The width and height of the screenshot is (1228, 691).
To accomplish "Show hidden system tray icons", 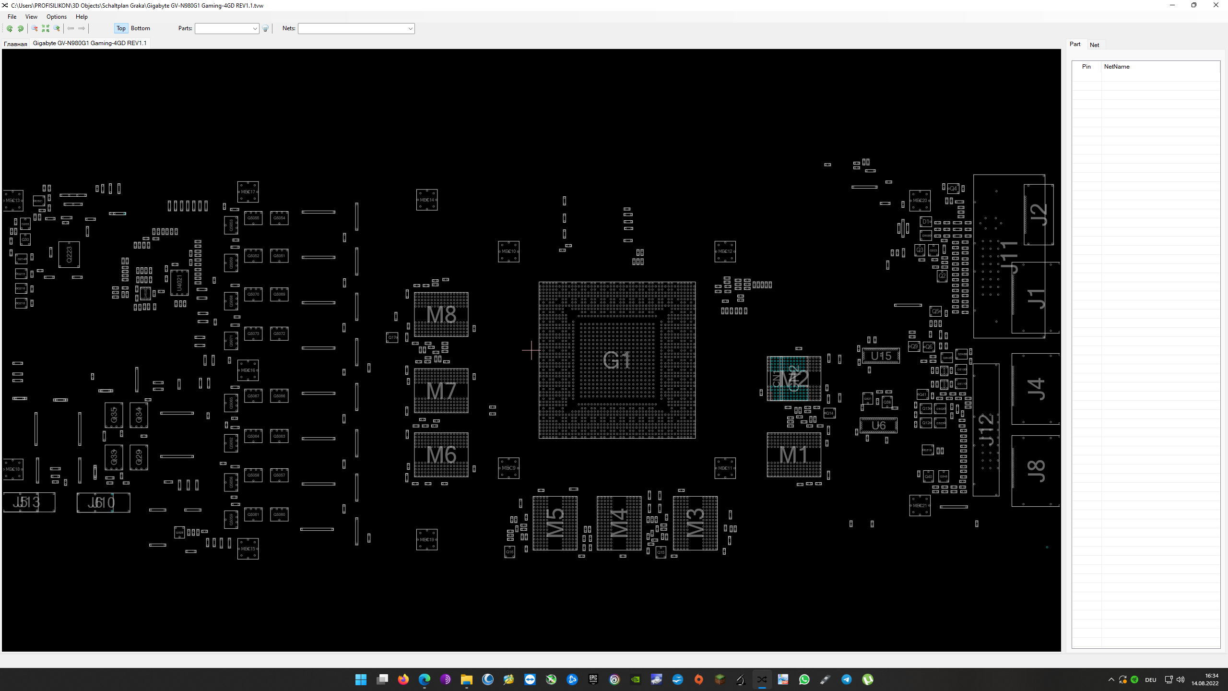I will coord(1111,679).
